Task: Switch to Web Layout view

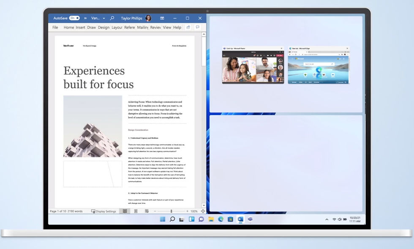Action: pos(145,211)
